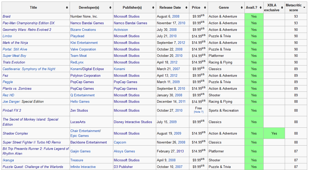Open the Infinite Interactive link
The height and width of the screenshot is (170, 309).
coord(83,167)
